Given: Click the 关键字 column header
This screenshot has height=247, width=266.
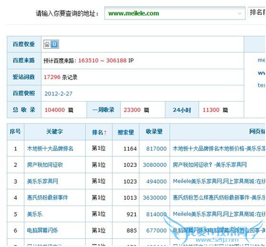Looking at the screenshot, I should 55,132.
